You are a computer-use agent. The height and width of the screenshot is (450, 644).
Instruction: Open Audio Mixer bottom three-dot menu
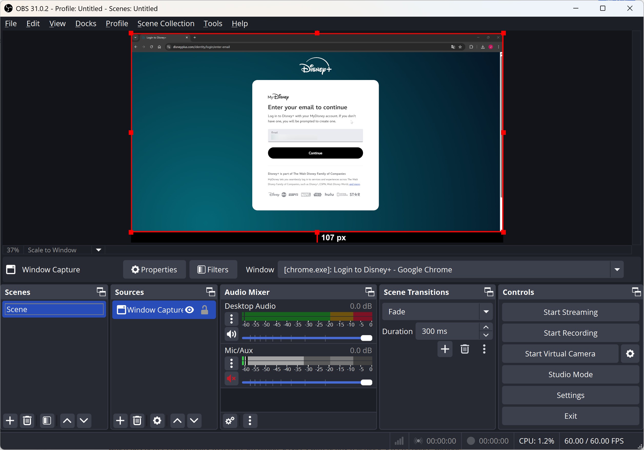click(250, 421)
